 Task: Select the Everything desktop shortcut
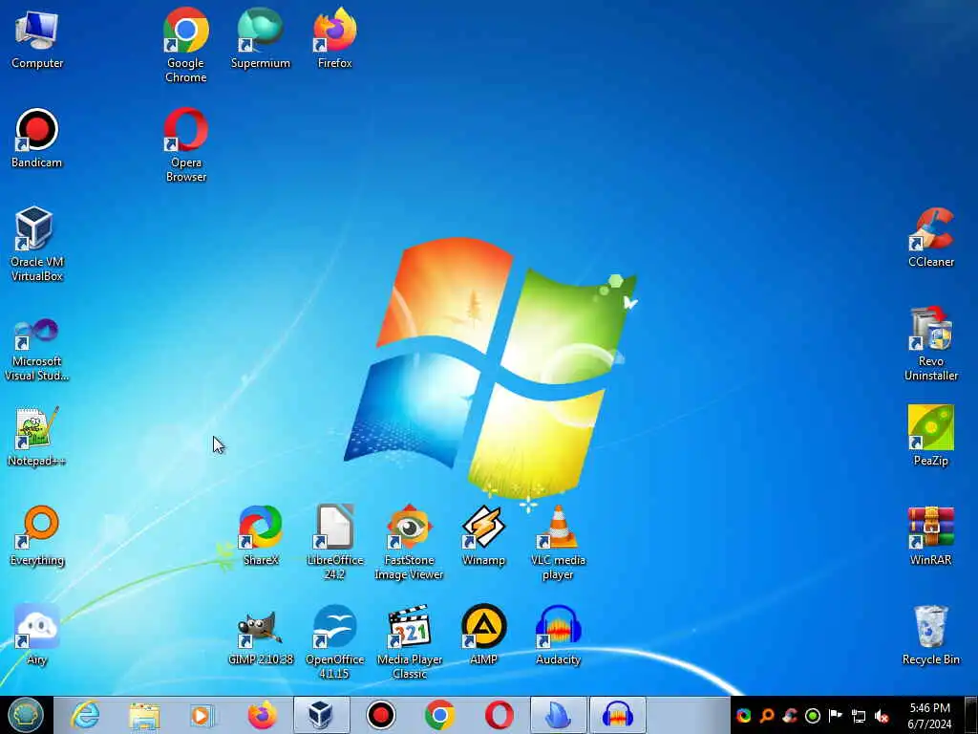(x=37, y=536)
